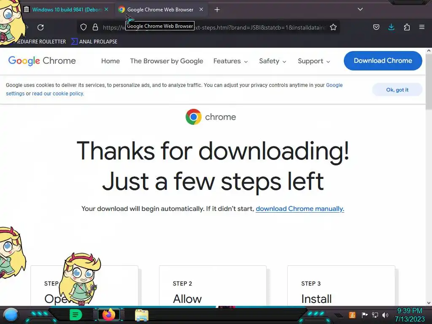Open the green notes app on taskbar
Viewport: 432px width, 324px height.
click(x=76, y=315)
